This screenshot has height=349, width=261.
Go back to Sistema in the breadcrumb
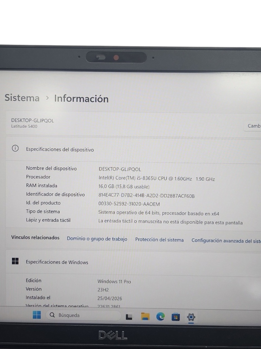[22, 98]
